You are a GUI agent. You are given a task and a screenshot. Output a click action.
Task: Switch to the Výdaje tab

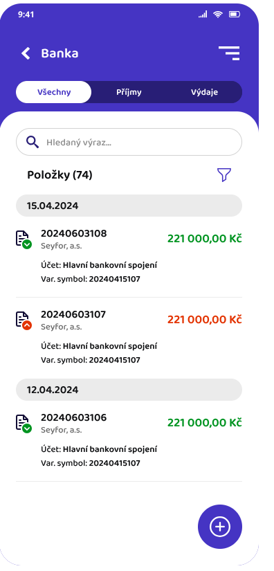coord(205,92)
